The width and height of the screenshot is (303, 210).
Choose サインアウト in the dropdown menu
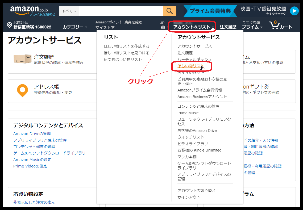189,197
